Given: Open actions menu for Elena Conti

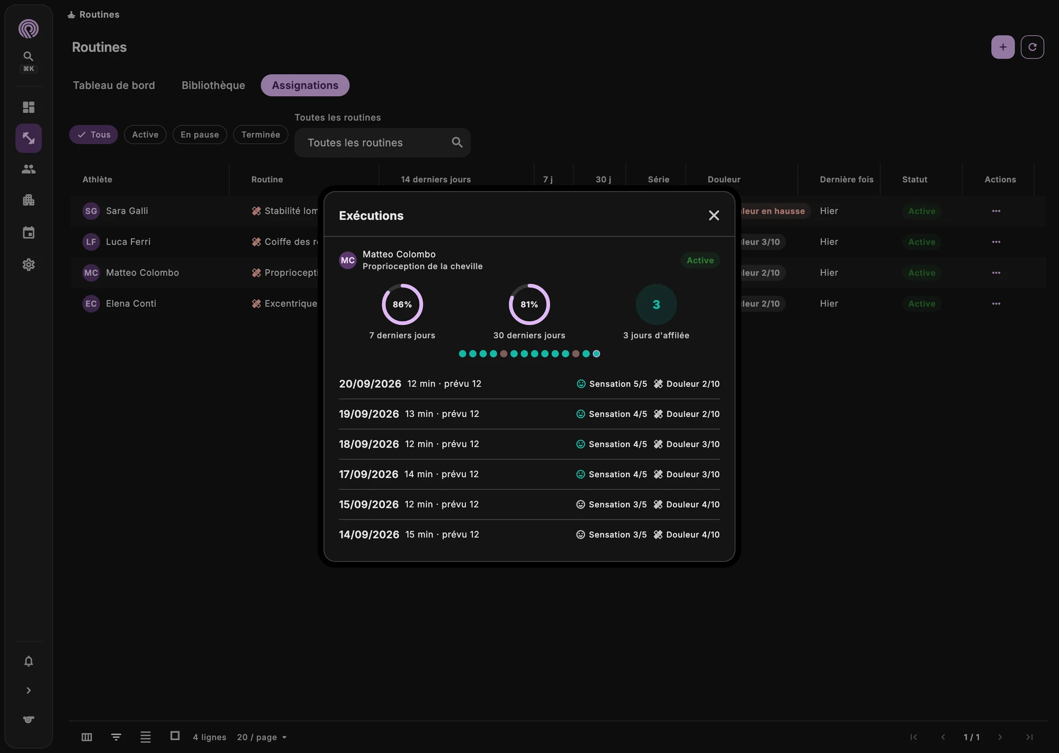Looking at the screenshot, I should pyautogui.click(x=996, y=304).
